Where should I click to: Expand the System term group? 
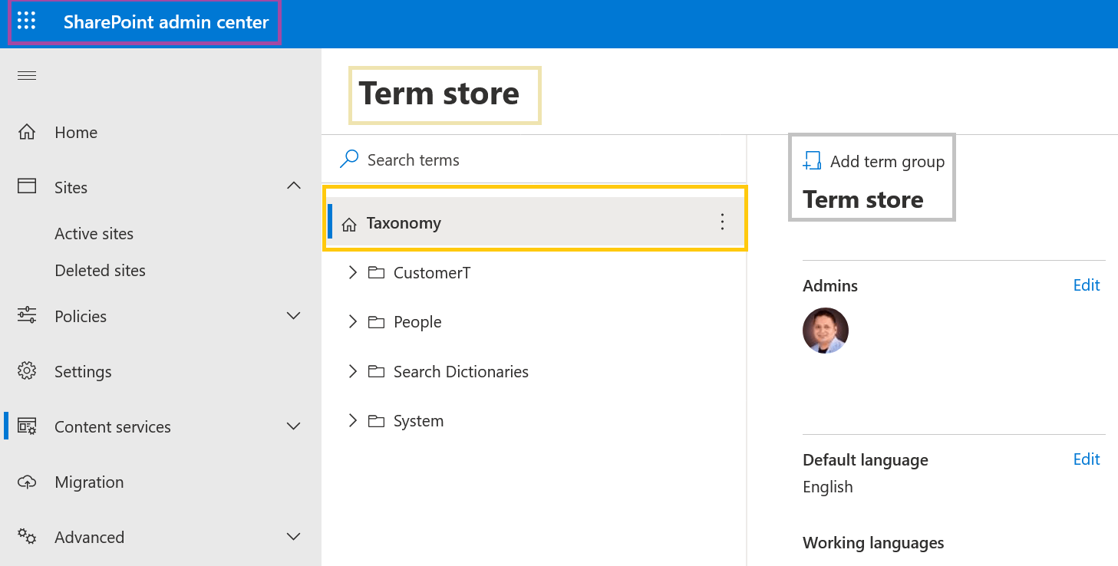click(353, 420)
